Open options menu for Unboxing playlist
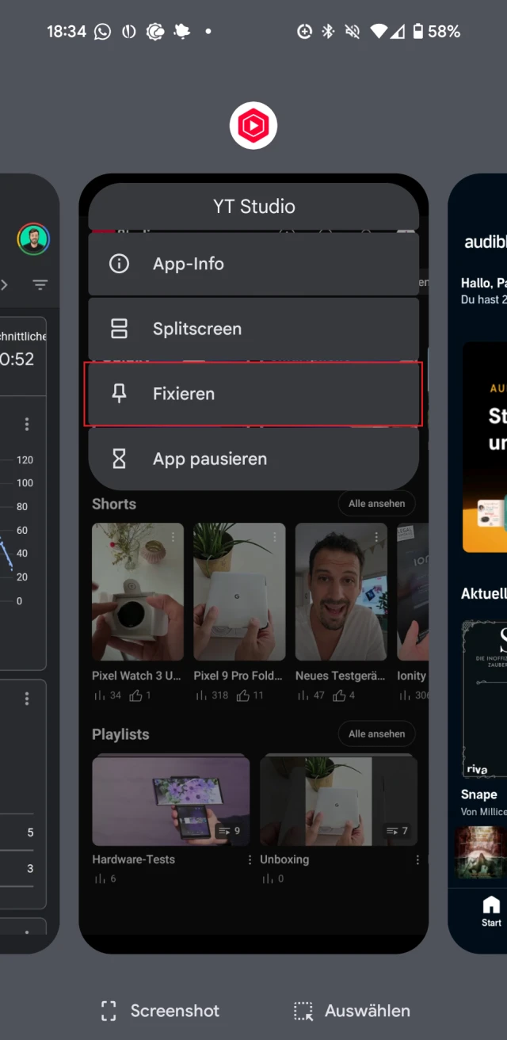Viewport: 507px width, 1040px height. (x=417, y=859)
